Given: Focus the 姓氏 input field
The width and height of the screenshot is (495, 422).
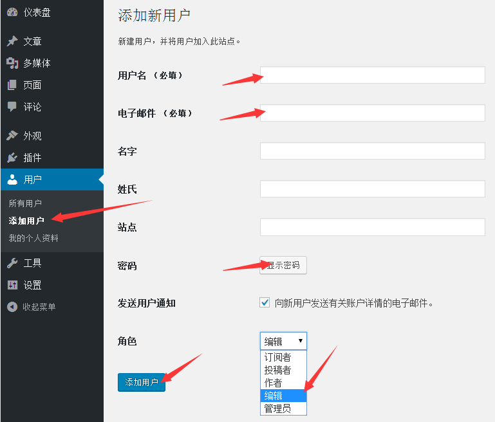Looking at the screenshot, I should pos(373,189).
